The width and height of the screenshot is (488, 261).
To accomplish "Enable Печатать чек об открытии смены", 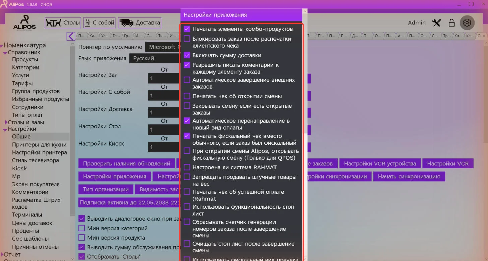I will pos(187,96).
